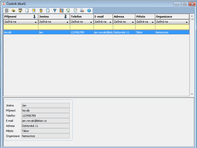This screenshot has width=197, height=148.
Task: Open the Příjmení 'Začíná na' filter dropdown
Action: pos(36,22)
